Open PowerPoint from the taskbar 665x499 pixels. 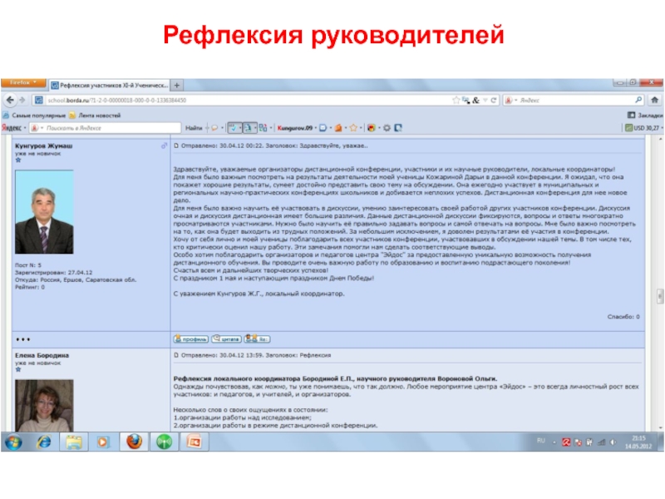[194, 442]
